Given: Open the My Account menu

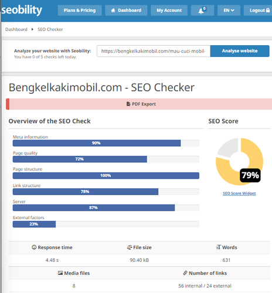Looking at the screenshot, I should pos(169,11).
